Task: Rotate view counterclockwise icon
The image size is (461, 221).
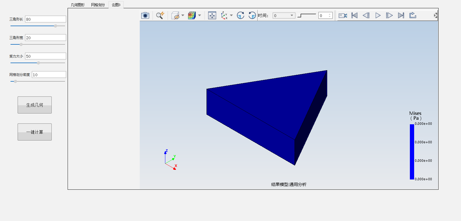Action: 252,15
